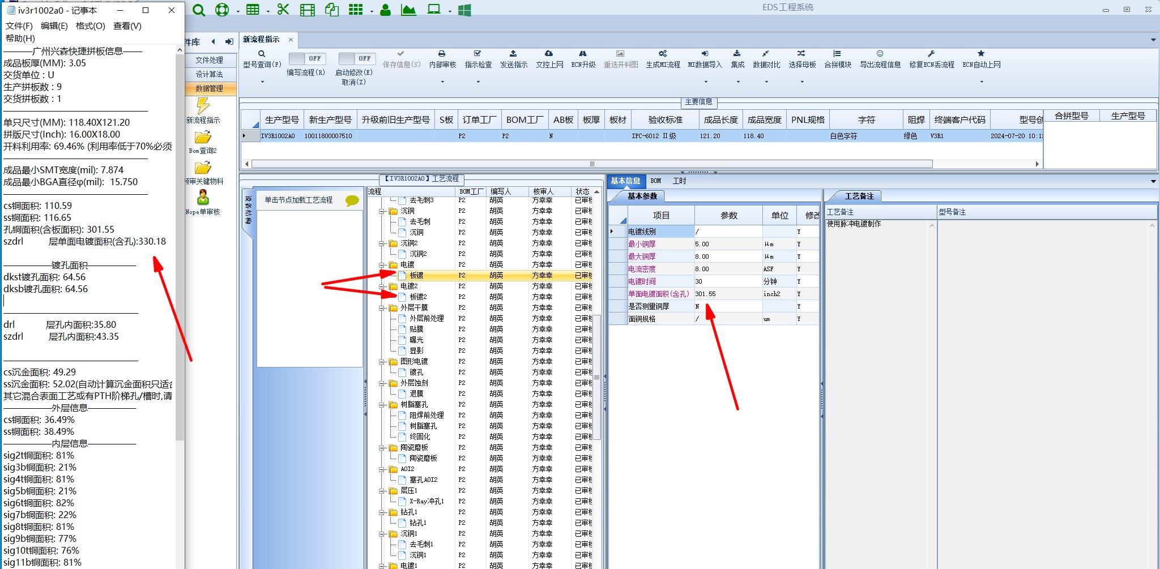Open 文件(F) menu in Notepad

click(x=19, y=26)
